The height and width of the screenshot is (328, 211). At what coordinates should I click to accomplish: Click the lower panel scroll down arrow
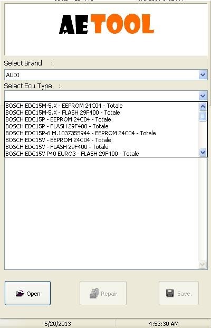click(x=202, y=265)
